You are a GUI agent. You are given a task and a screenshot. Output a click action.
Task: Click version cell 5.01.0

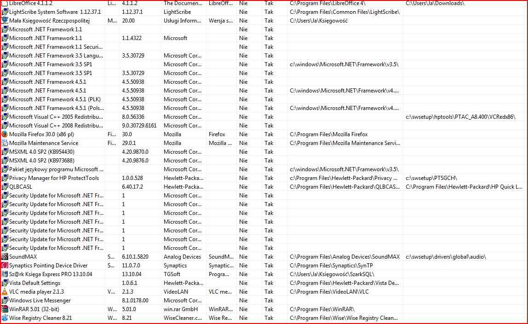(x=129, y=310)
